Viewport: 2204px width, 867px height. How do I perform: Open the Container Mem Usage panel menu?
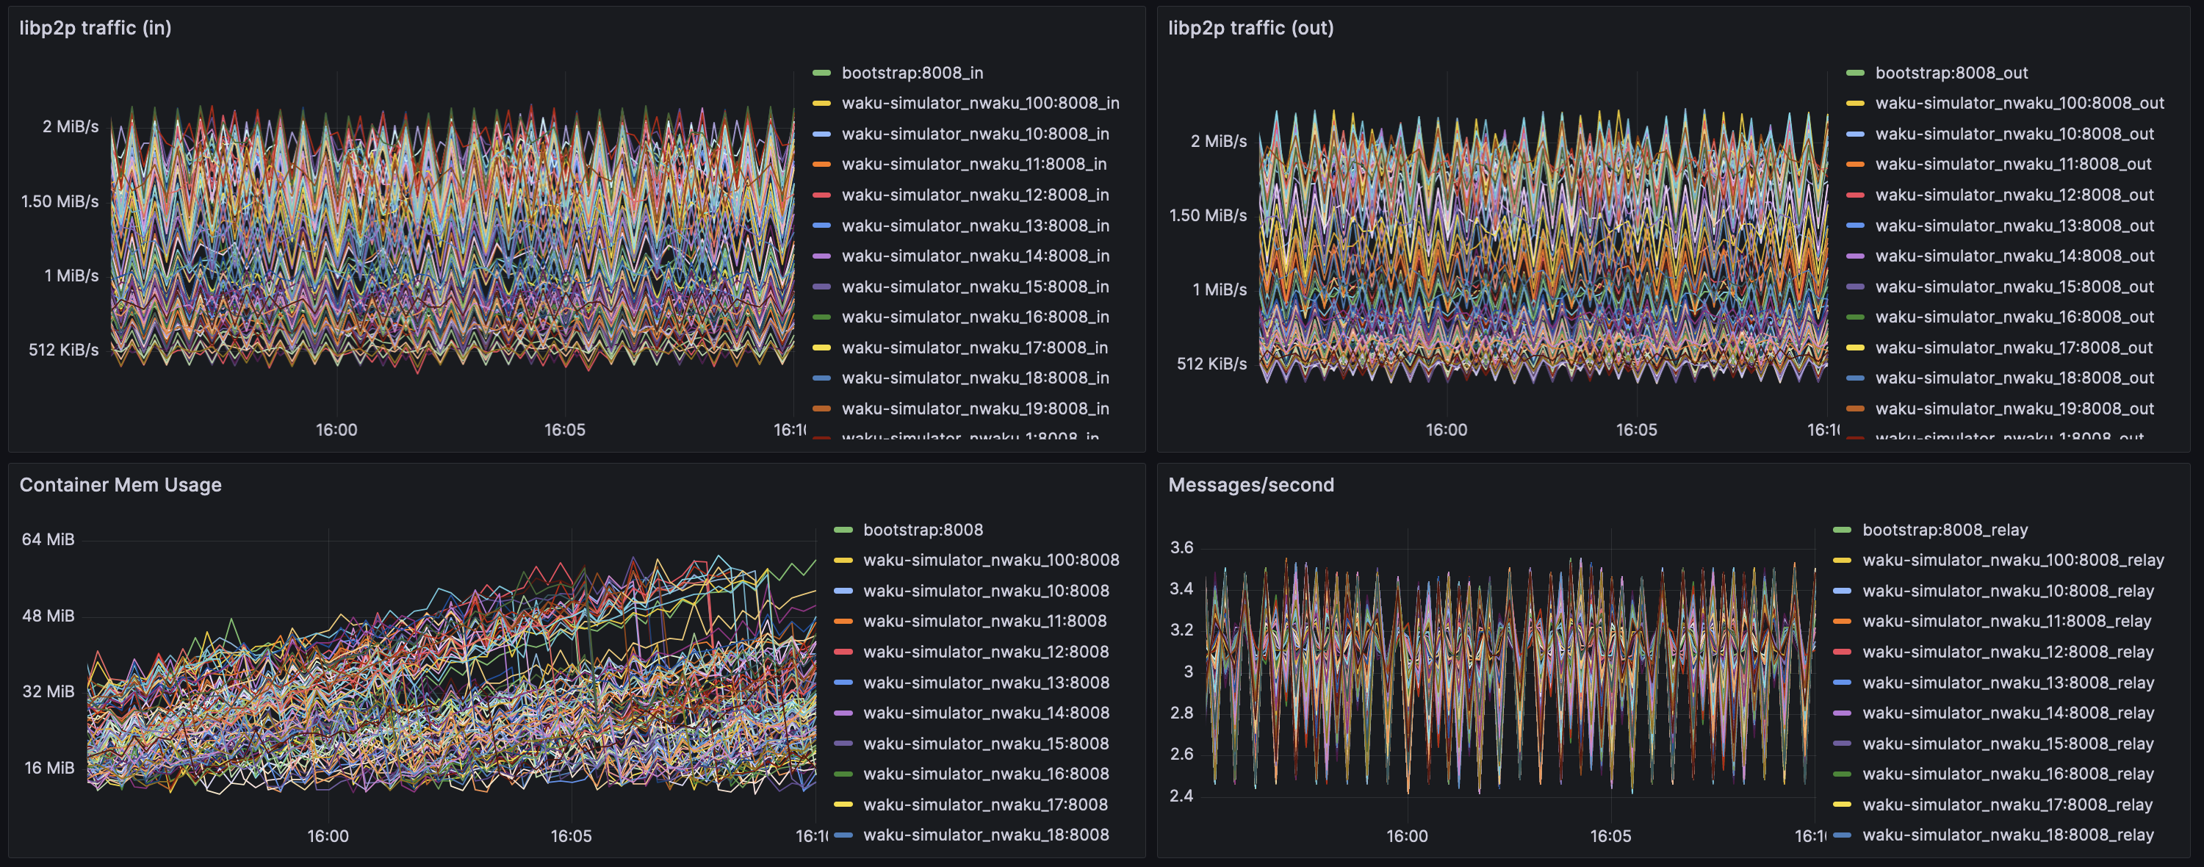pos(120,485)
